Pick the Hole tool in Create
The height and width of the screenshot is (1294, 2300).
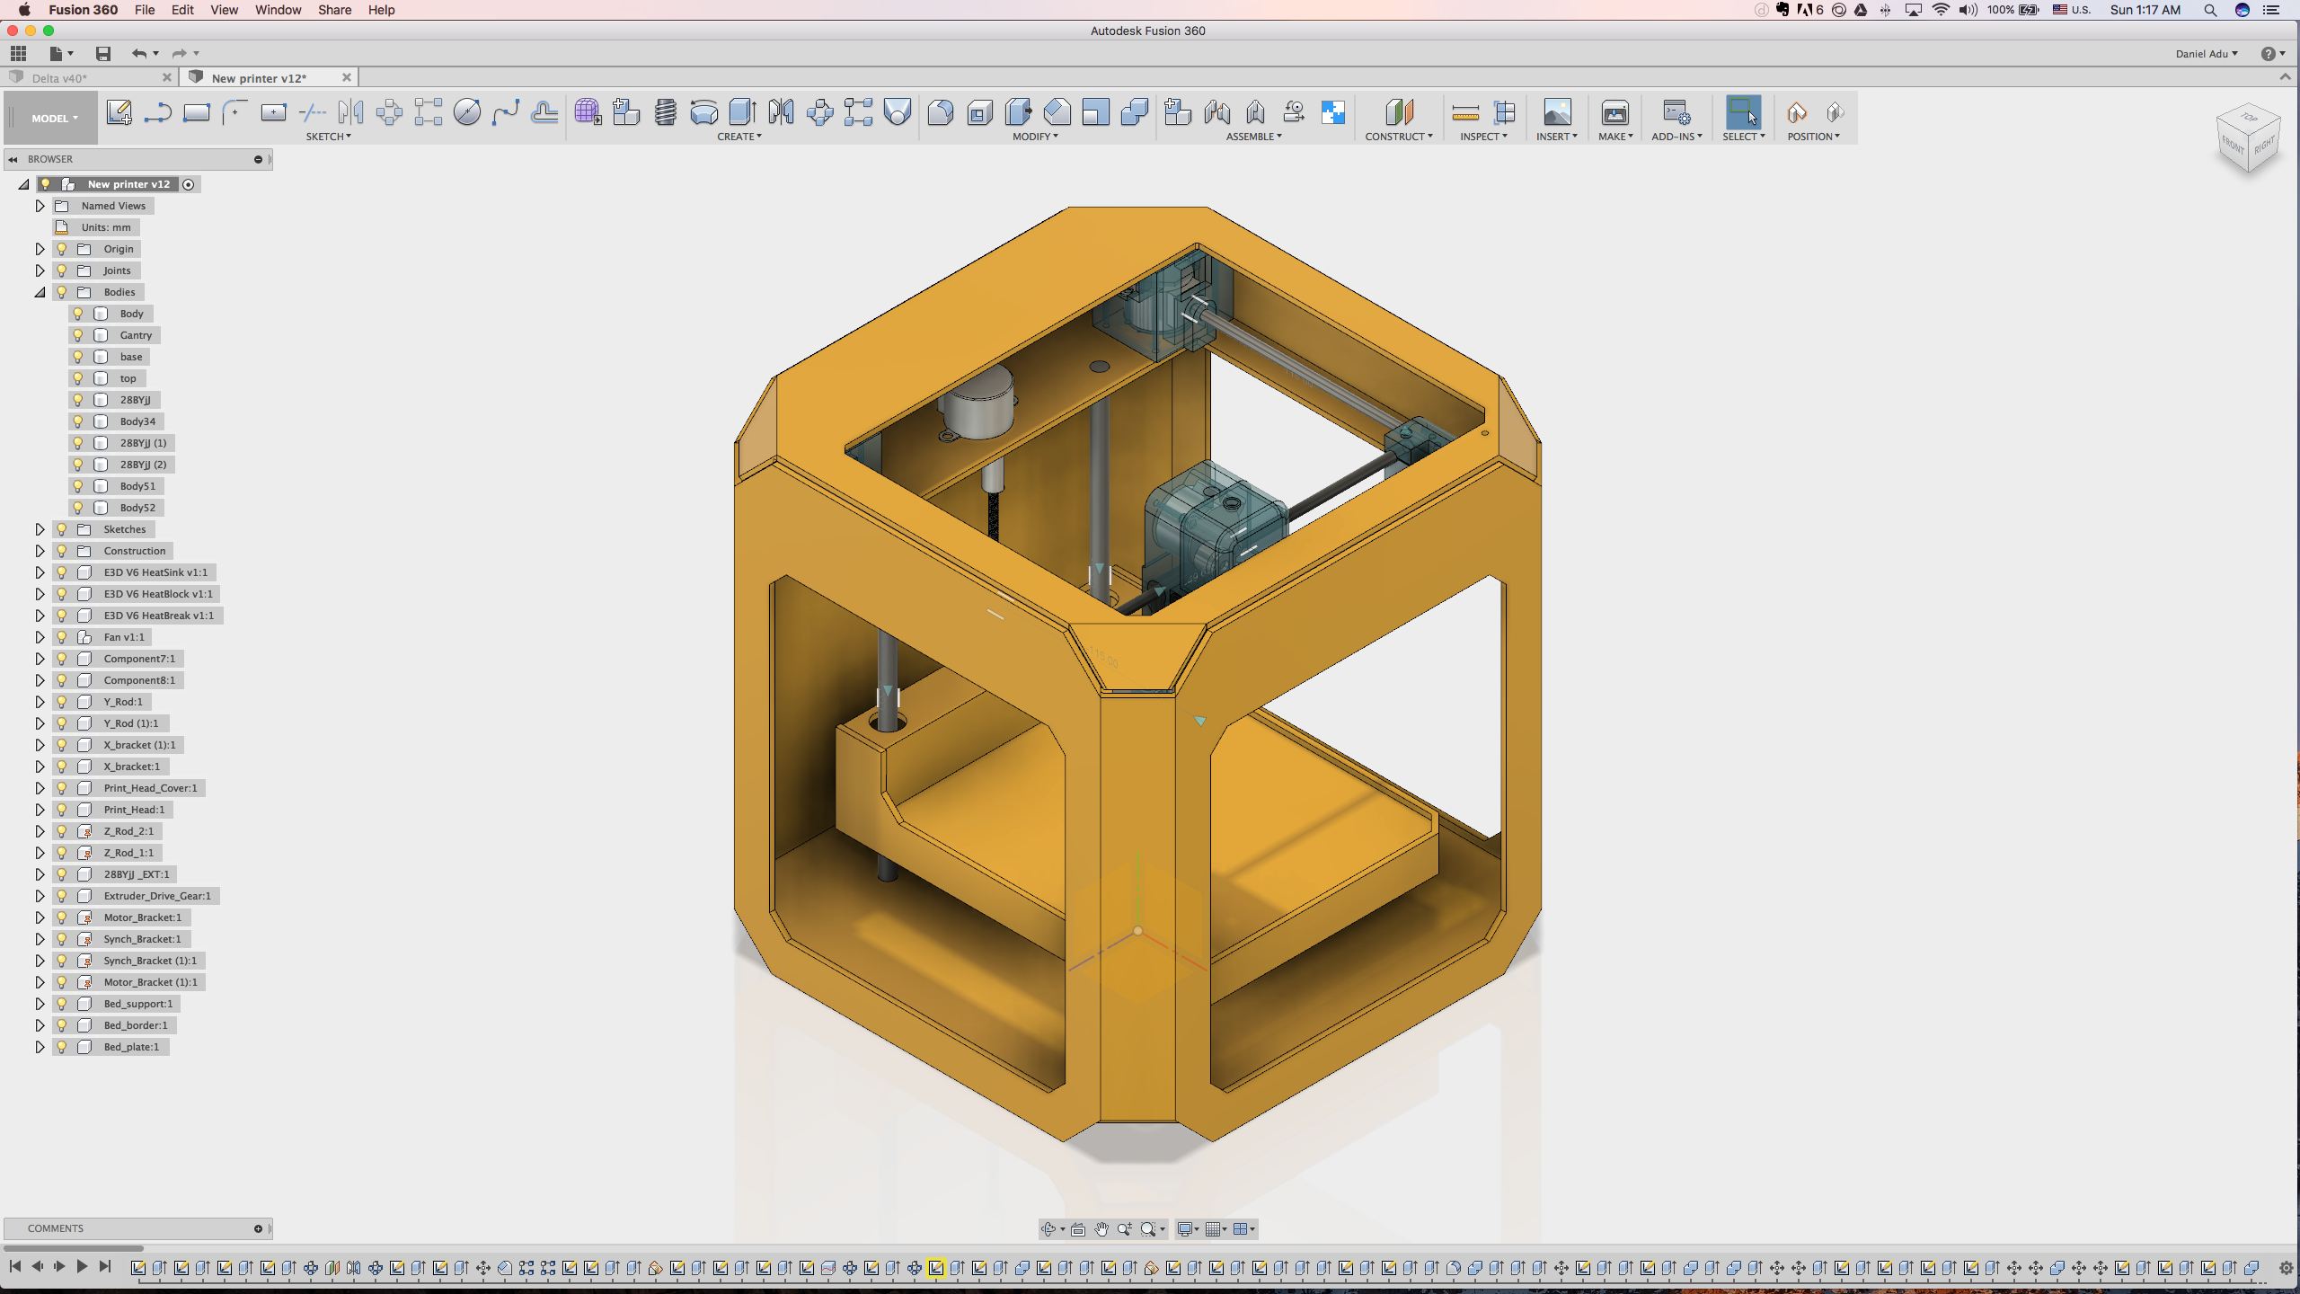pyautogui.click(x=897, y=112)
